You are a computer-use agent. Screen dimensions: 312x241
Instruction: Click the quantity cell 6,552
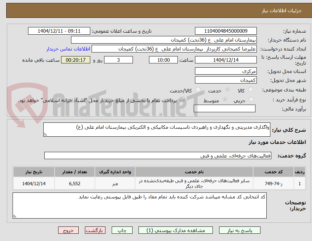(75, 184)
